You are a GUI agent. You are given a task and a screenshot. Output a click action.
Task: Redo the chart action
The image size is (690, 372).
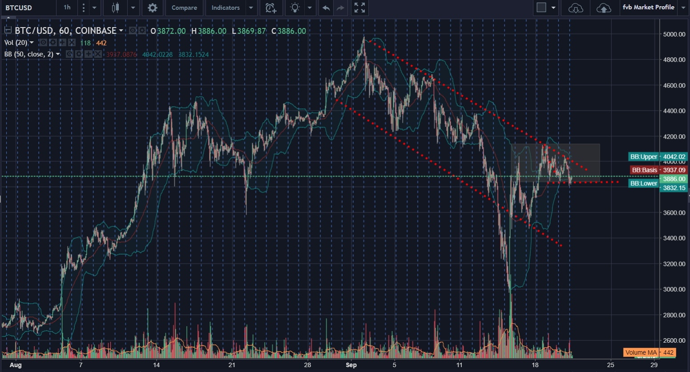pos(340,8)
